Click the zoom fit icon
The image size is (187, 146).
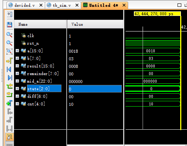9,52
